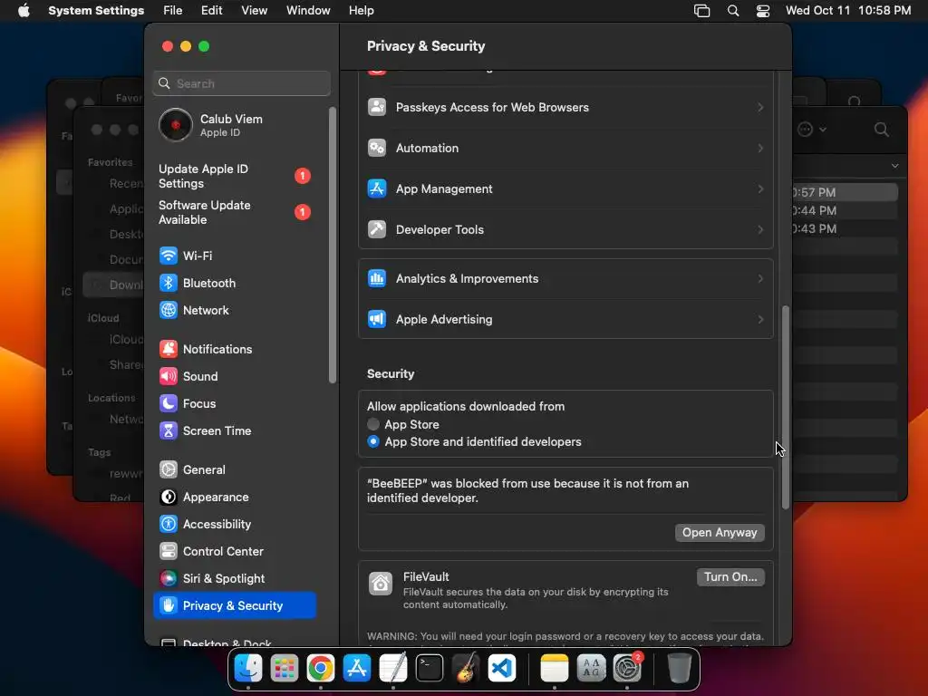The width and height of the screenshot is (928, 696).
Task: Open Passkeys Access for Web Browsers icon
Action: click(376, 107)
